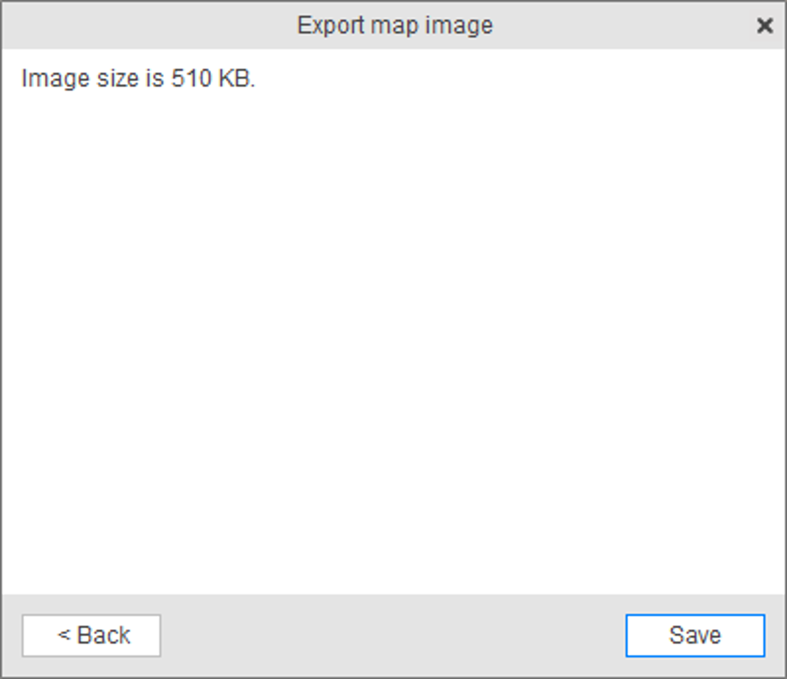Click the gray footer bar between buttons
The height and width of the screenshot is (679, 787).
393,635
